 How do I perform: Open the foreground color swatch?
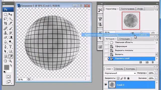pos(7,67)
